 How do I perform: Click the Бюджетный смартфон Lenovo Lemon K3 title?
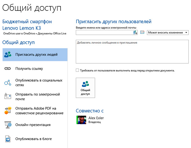coord(27,25)
